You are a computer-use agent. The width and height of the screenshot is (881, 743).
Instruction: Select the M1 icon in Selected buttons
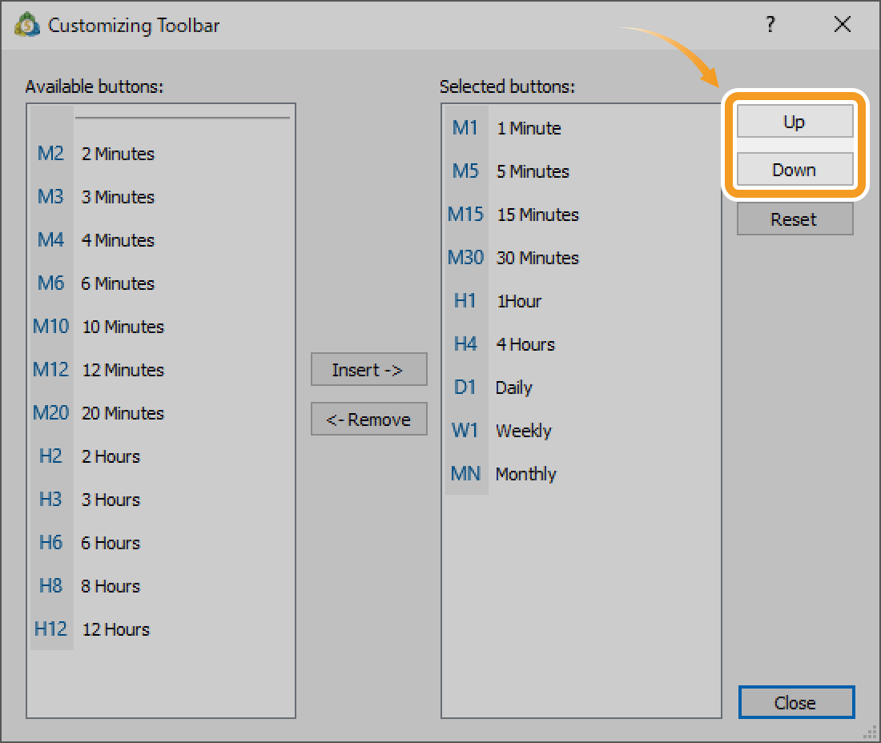465,128
